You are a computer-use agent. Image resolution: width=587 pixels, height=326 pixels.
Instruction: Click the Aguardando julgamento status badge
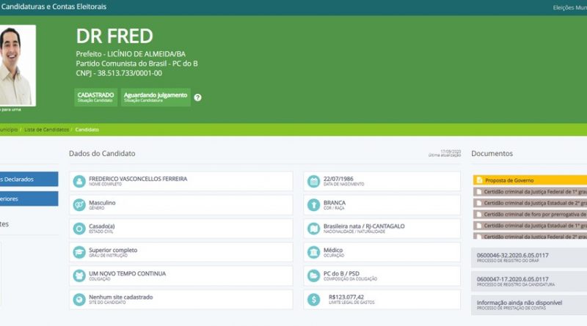(156, 97)
